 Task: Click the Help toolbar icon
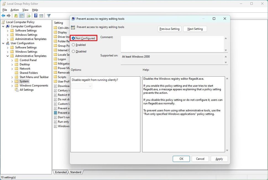click(35, 16)
